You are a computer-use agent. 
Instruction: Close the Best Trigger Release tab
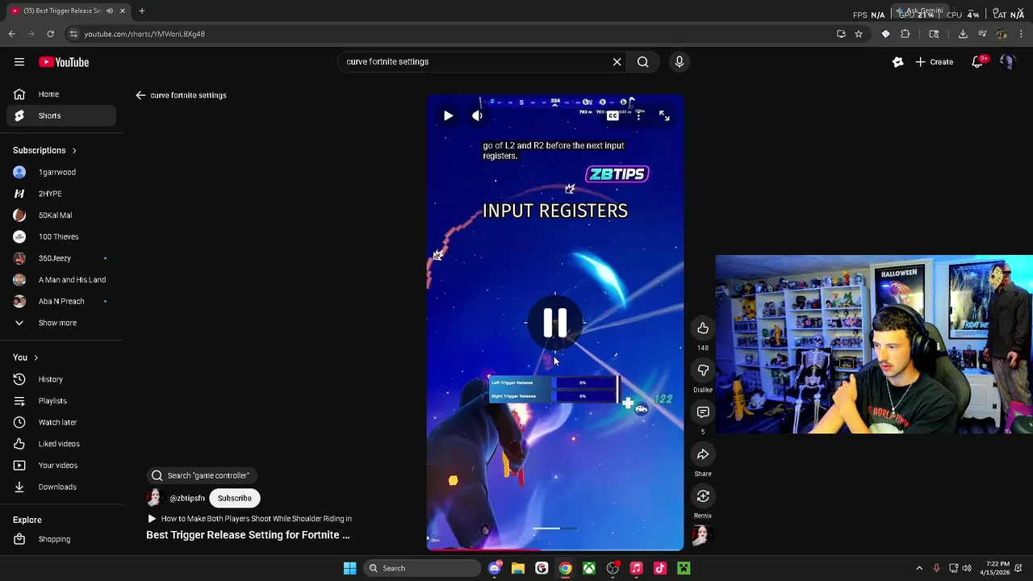(x=122, y=10)
